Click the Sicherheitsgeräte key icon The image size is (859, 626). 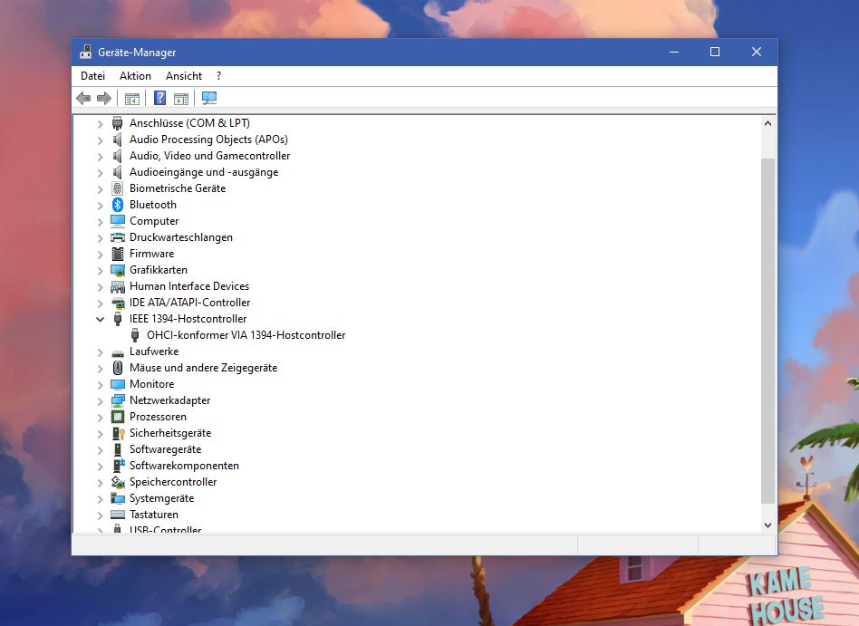point(118,433)
